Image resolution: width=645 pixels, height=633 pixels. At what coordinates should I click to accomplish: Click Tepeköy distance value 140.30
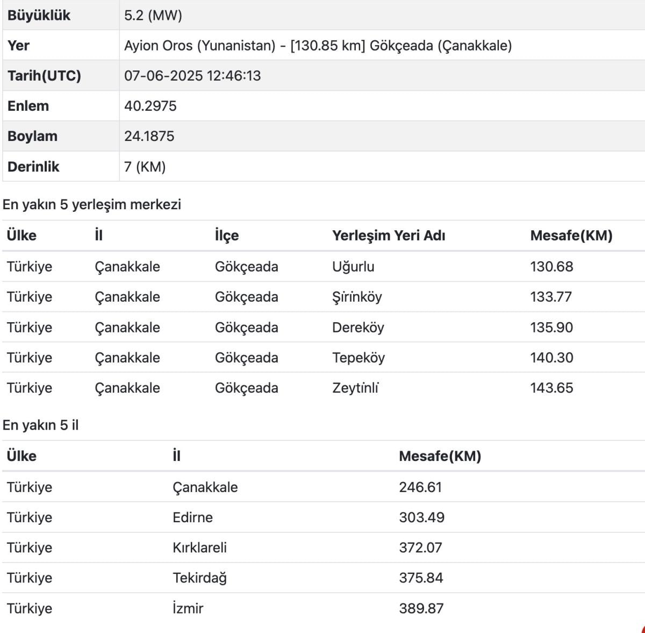click(x=551, y=358)
